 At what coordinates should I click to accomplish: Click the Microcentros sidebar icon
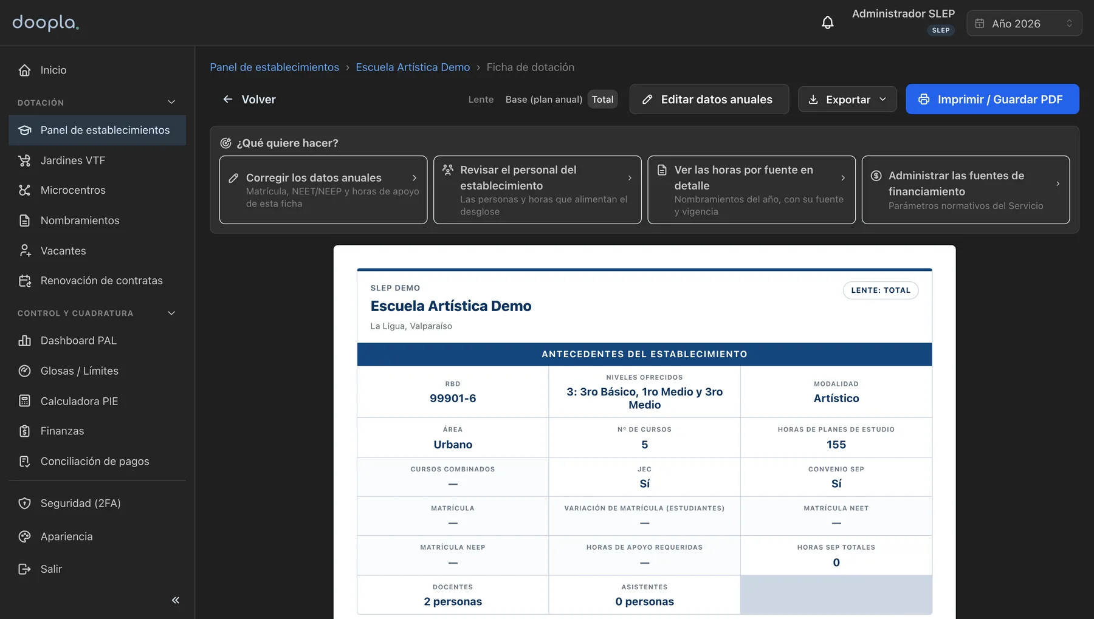coord(24,190)
